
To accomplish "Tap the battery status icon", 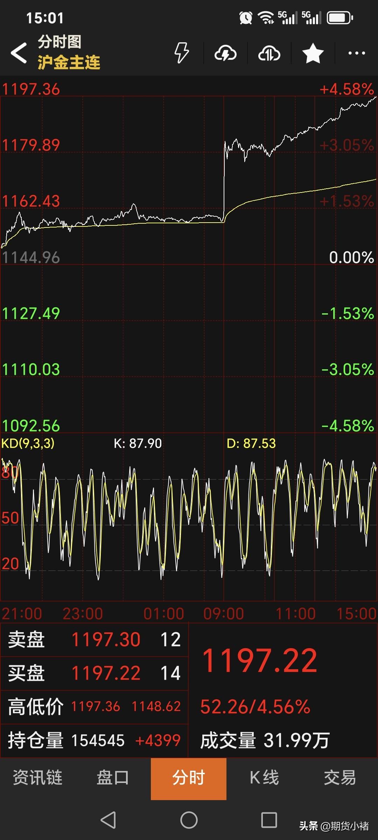I will tap(340, 17).
